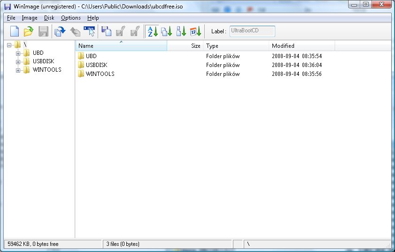
Task: Close the WinImage window
Action: point(382,5)
